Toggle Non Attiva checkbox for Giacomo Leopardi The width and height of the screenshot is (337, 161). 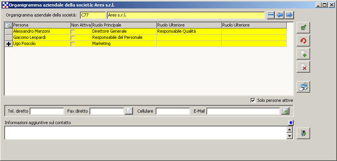pos(73,38)
